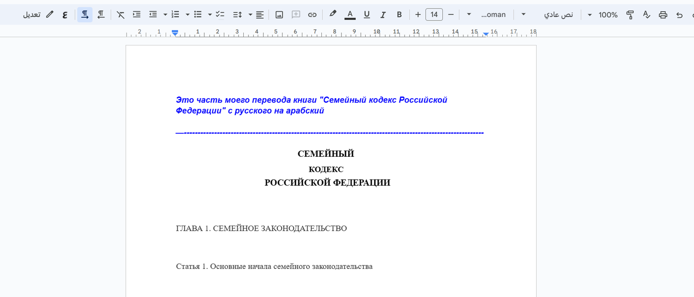The width and height of the screenshot is (694, 297).
Task: Toggle underline formatting
Action: pyautogui.click(x=367, y=15)
